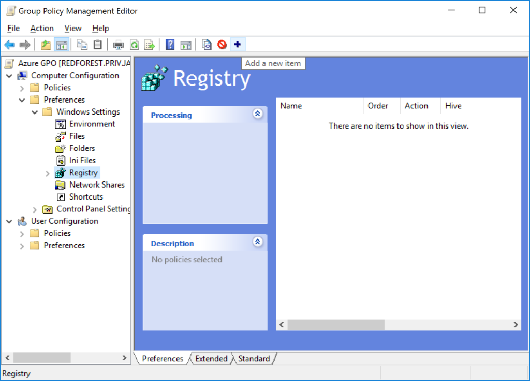The width and height of the screenshot is (530, 381).
Task: Collapse the Computer Configuration tree node
Action: pyautogui.click(x=9, y=75)
